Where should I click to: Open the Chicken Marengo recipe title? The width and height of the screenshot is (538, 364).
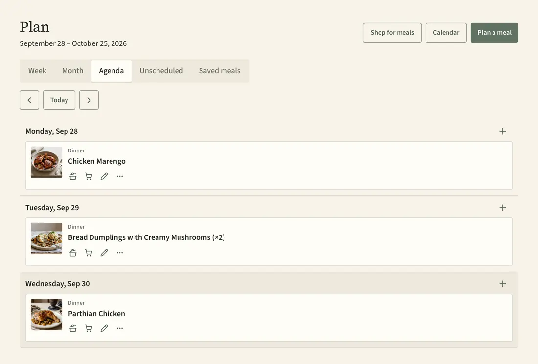(97, 161)
